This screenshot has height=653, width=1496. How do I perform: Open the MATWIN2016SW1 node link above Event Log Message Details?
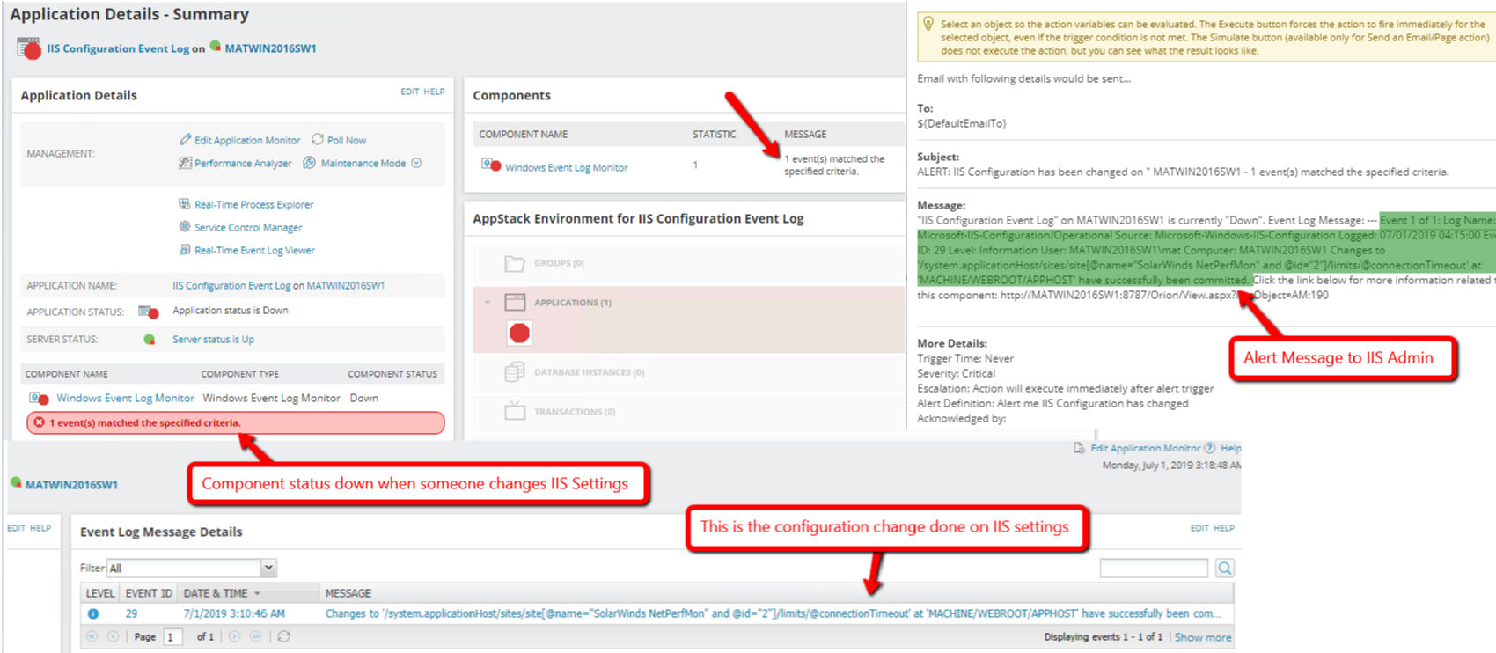tap(71, 485)
